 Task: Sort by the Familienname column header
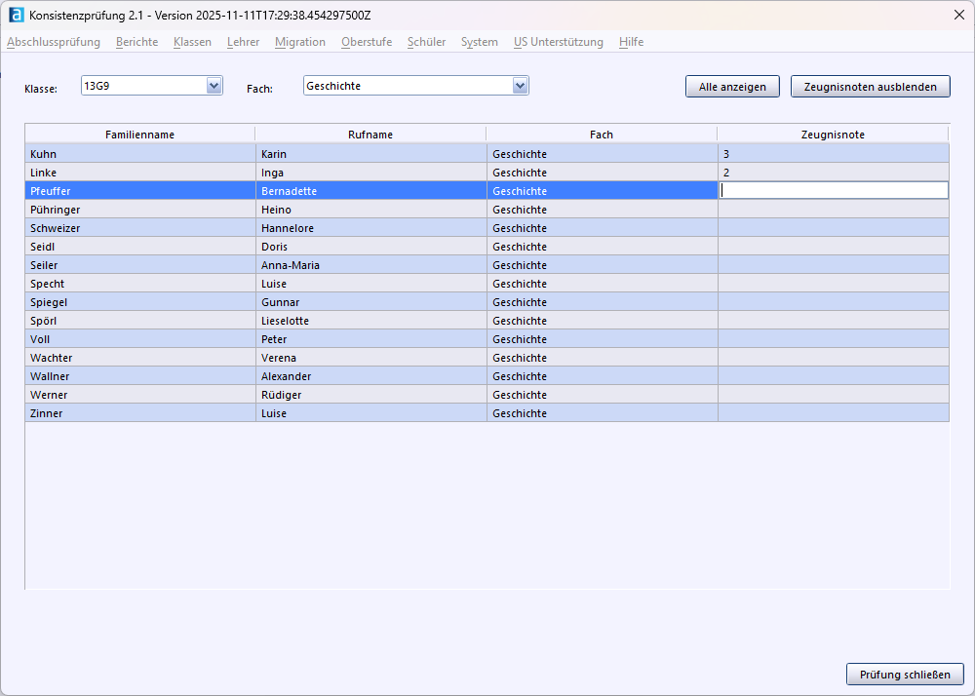point(139,135)
